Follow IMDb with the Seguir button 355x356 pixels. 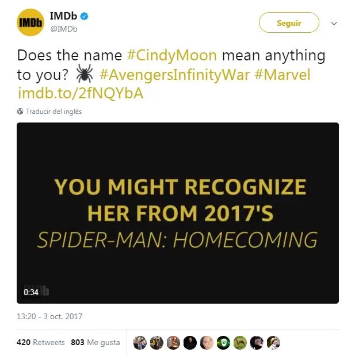coord(289,22)
